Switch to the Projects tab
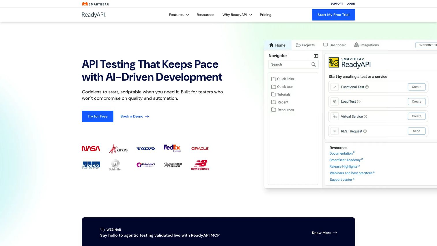 click(x=305, y=45)
